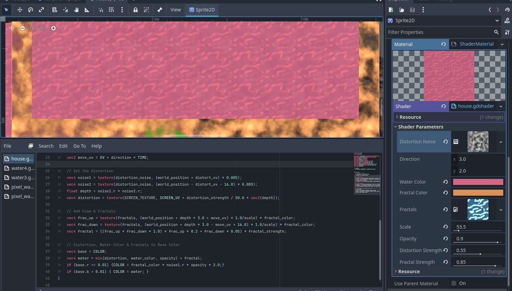Toggle Smart Snap in viewport toolbar
512x291 pixels.
click(101, 10)
